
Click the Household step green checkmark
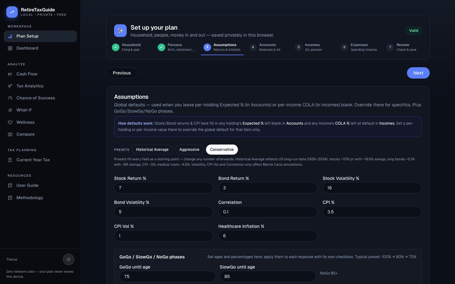pos(116,47)
